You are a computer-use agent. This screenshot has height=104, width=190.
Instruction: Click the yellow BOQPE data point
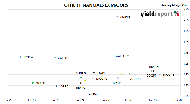[x=85, y=81]
